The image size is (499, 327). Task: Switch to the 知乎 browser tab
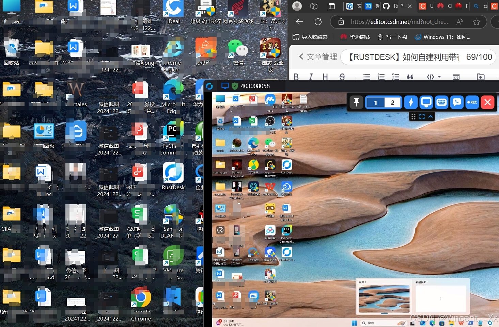click(368, 6)
